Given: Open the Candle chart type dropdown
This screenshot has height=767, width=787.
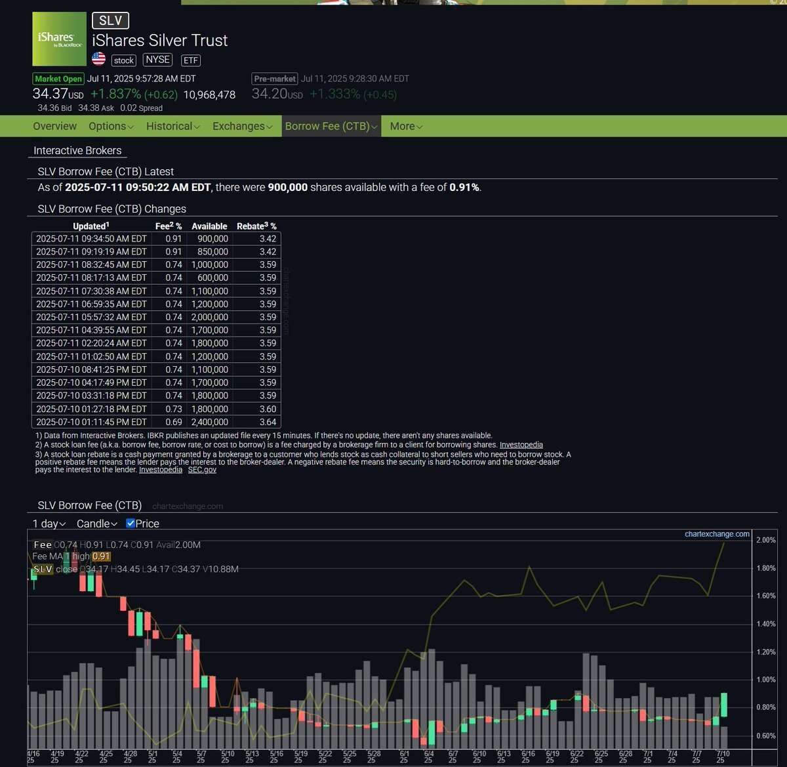Looking at the screenshot, I should point(97,524).
